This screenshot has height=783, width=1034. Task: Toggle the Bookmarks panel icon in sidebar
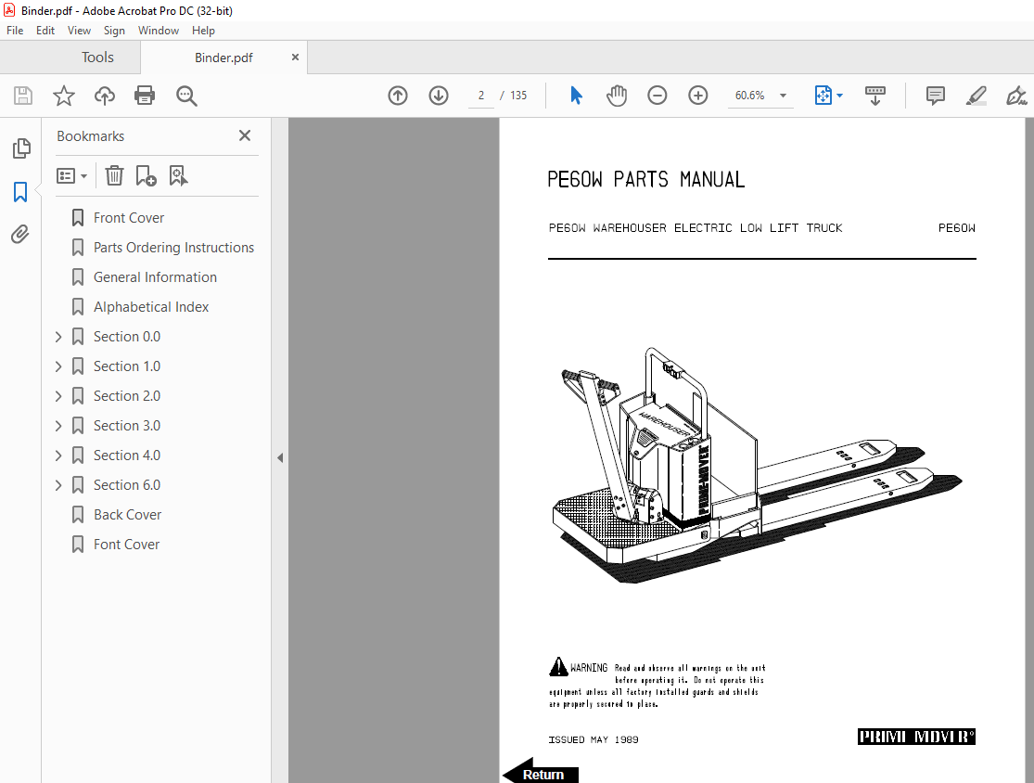click(x=20, y=192)
